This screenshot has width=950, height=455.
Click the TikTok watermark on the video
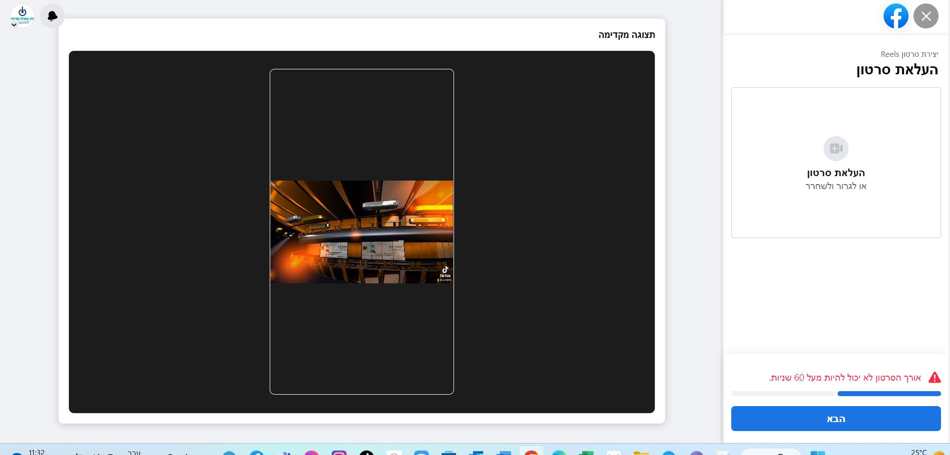coord(445,273)
